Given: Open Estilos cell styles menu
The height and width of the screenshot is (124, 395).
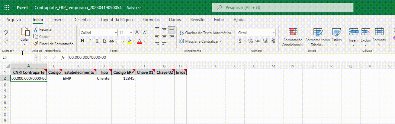Looking at the screenshot, I should pos(336,37).
